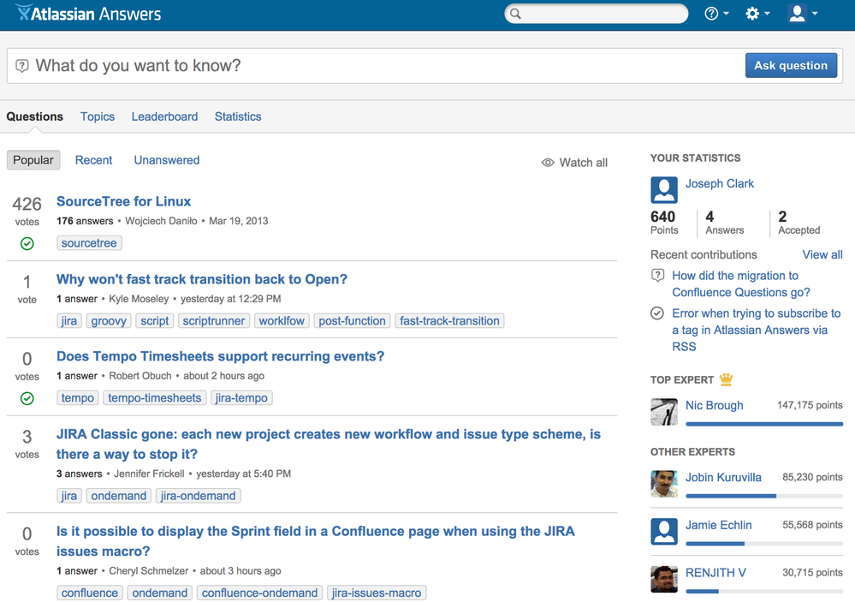Click the magnifier icon in header search
Screen dimensions: 855x602
(x=516, y=14)
